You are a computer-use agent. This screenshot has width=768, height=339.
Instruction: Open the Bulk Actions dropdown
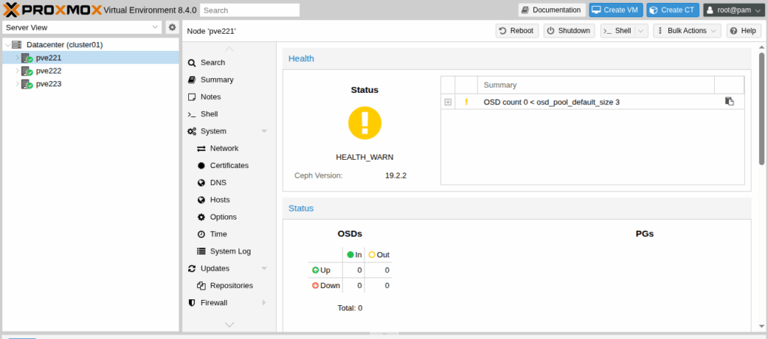point(687,31)
